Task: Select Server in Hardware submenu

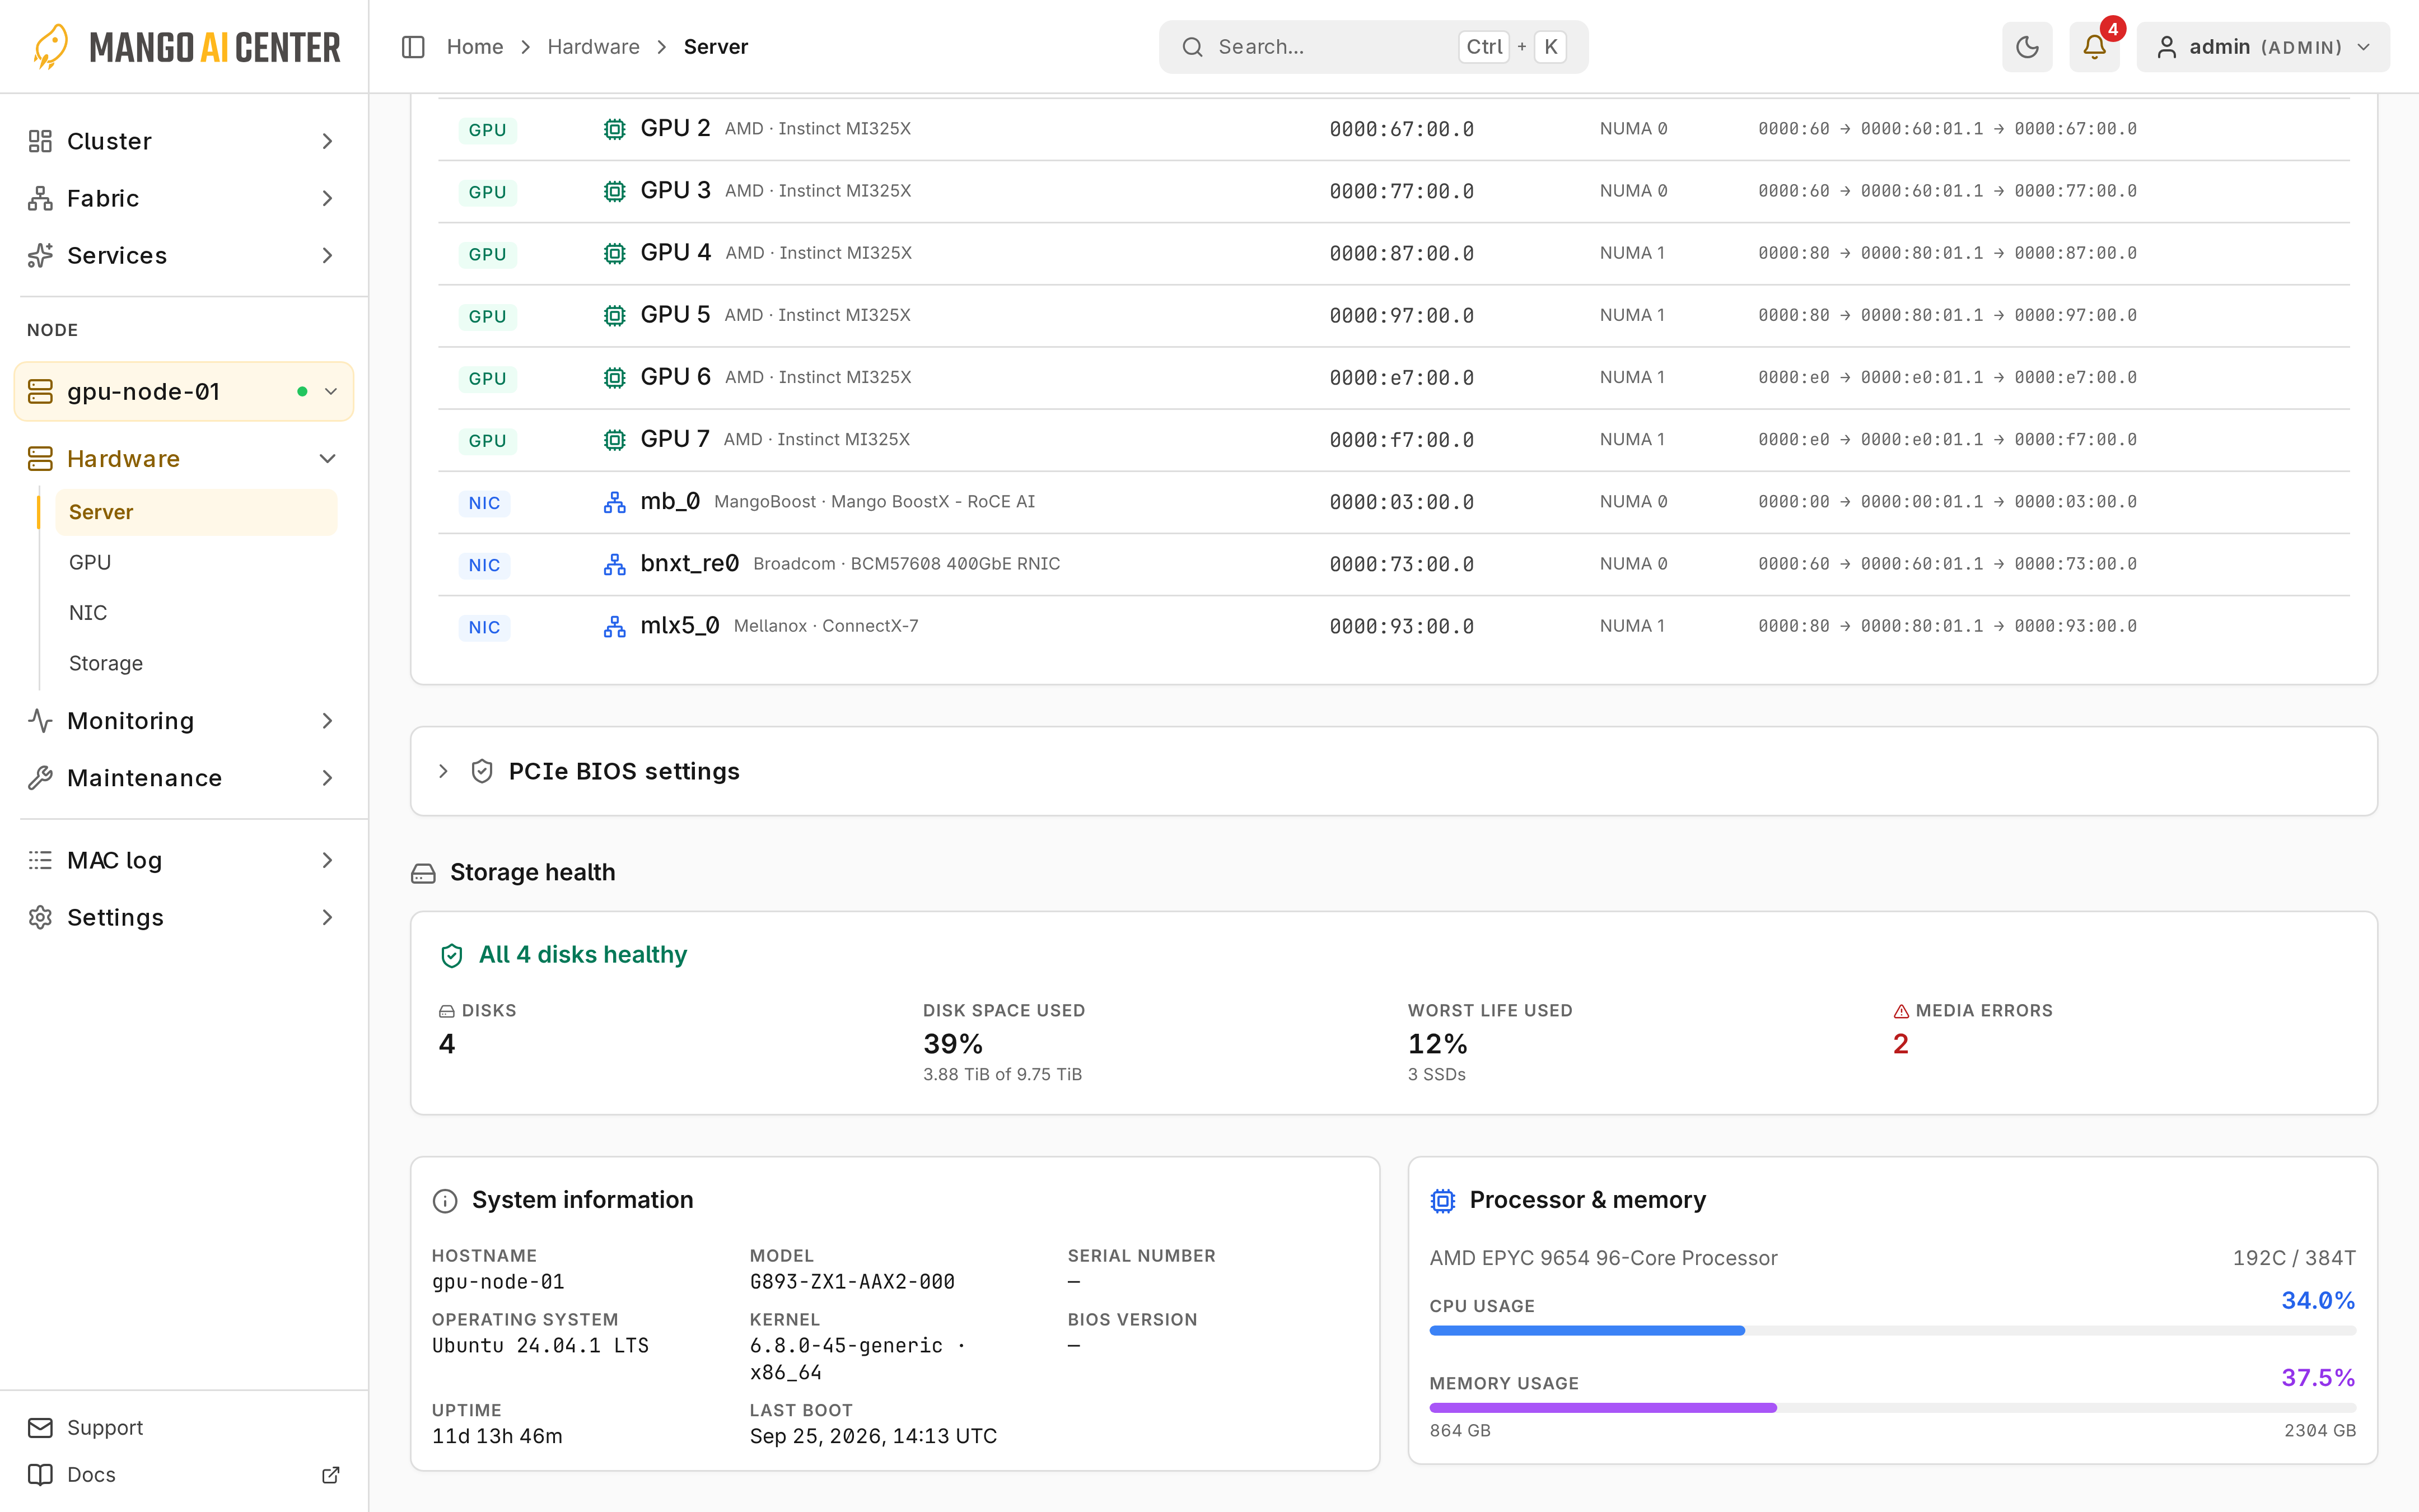Action: [196, 512]
